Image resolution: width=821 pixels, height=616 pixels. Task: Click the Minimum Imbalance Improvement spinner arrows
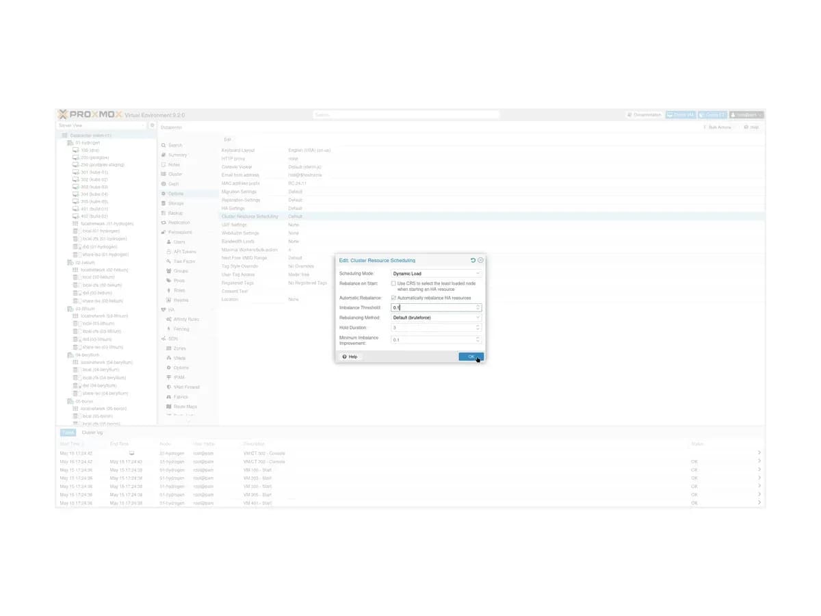[479, 340]
